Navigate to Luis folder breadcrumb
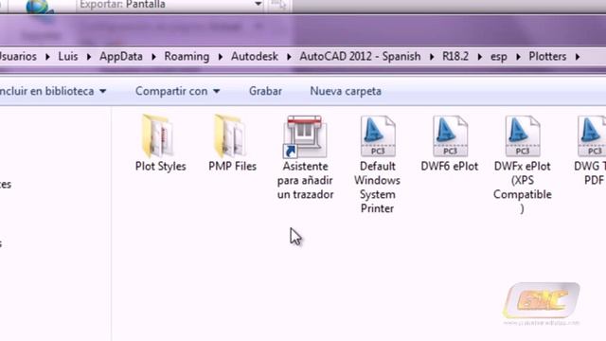 tap(68, 57)
